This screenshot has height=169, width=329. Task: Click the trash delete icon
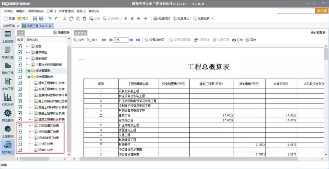pyautogui.click(x=85, y=18)
